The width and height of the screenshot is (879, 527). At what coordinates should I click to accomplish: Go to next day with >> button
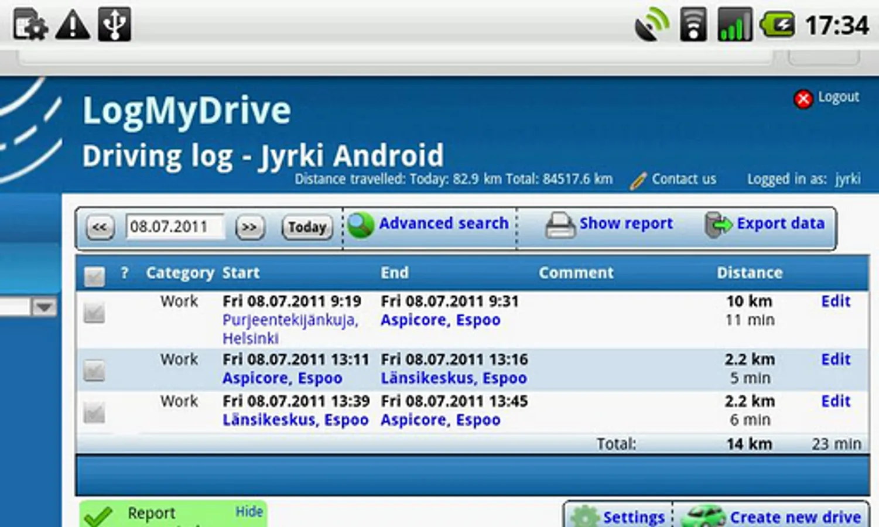pos(250,227)
